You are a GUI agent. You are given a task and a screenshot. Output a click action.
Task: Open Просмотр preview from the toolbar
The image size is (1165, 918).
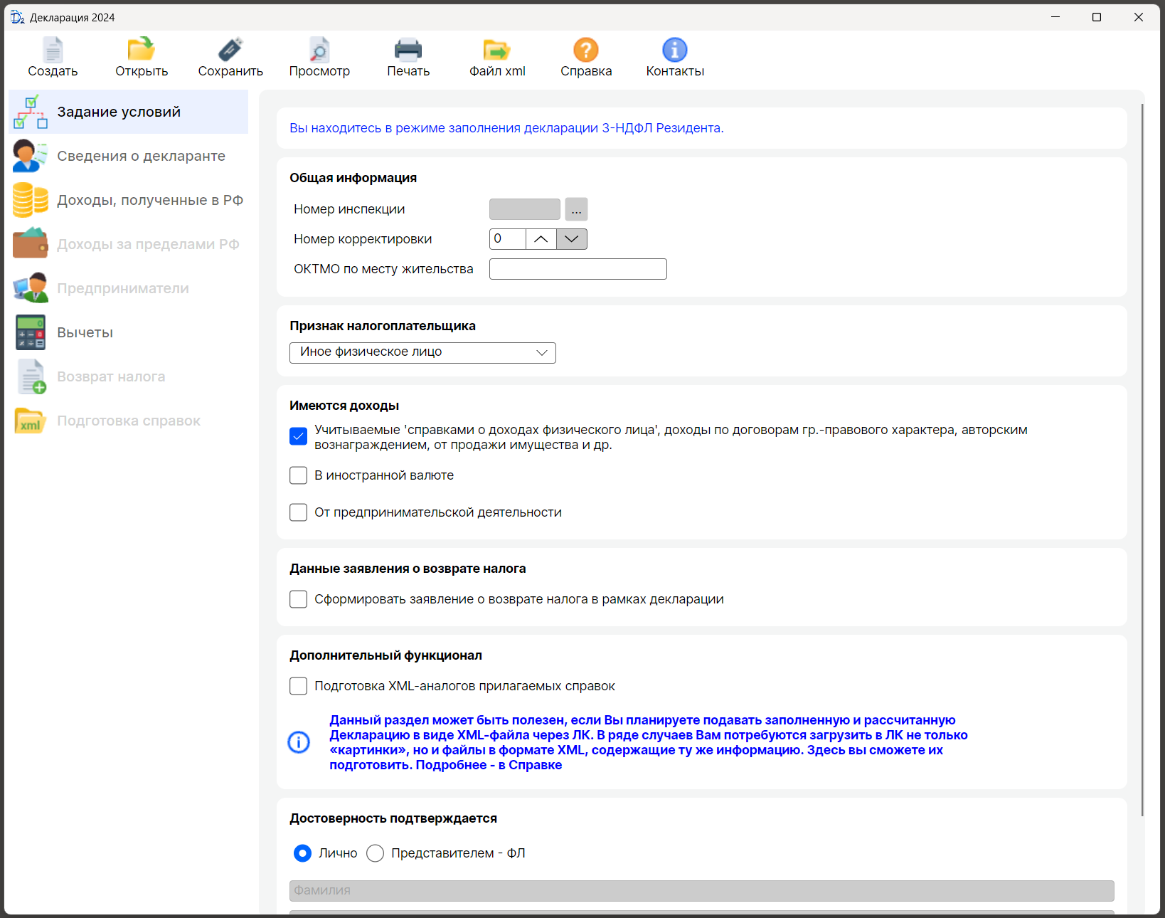pyautogui.click(x=319, y=51)
